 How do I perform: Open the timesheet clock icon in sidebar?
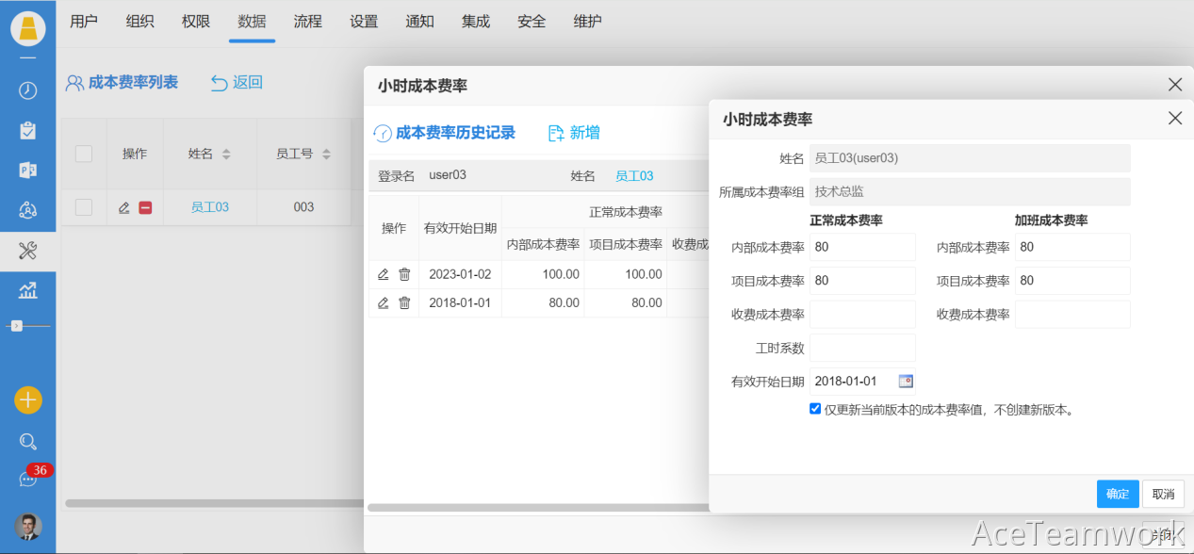click(28, 90)
